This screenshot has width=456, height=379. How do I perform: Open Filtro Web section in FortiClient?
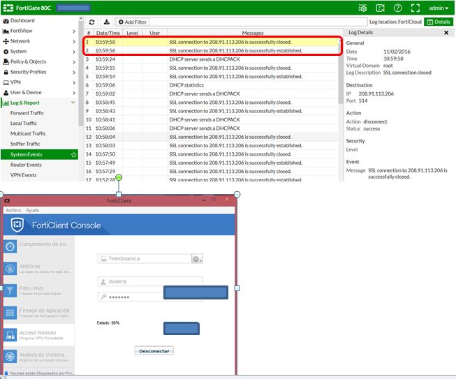pos(39,290)
